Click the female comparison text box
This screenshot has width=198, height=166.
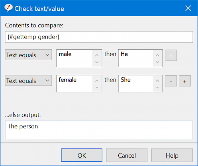pos(79,84)
